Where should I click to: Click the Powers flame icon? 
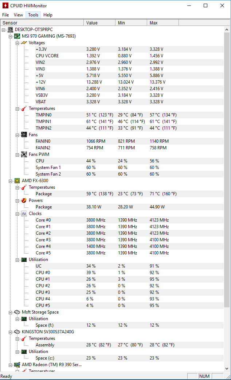24,200
